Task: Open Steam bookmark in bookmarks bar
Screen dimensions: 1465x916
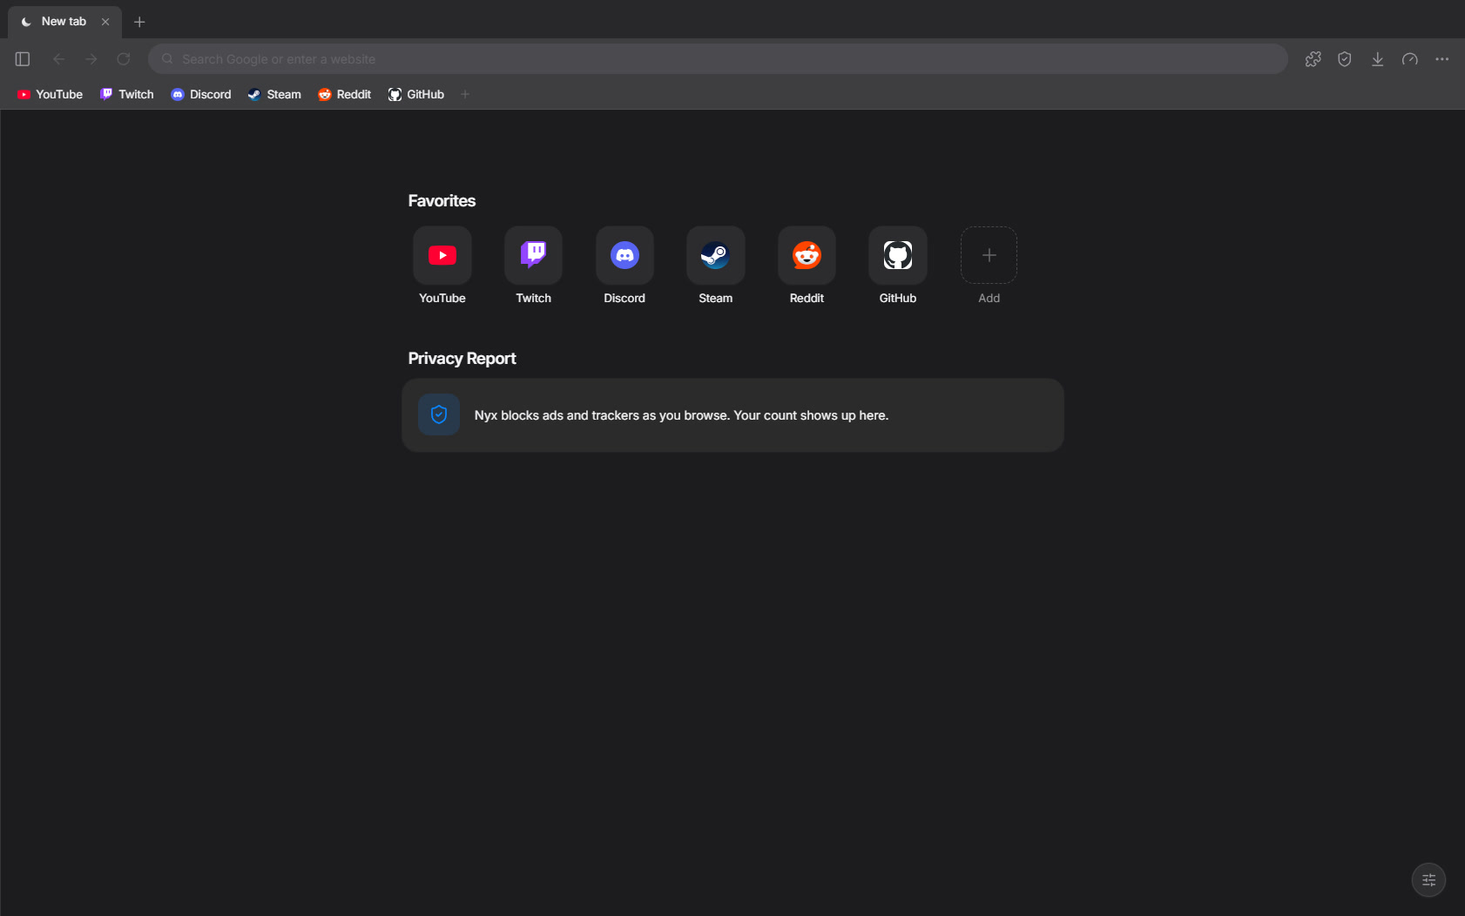Action: point(274,94)
